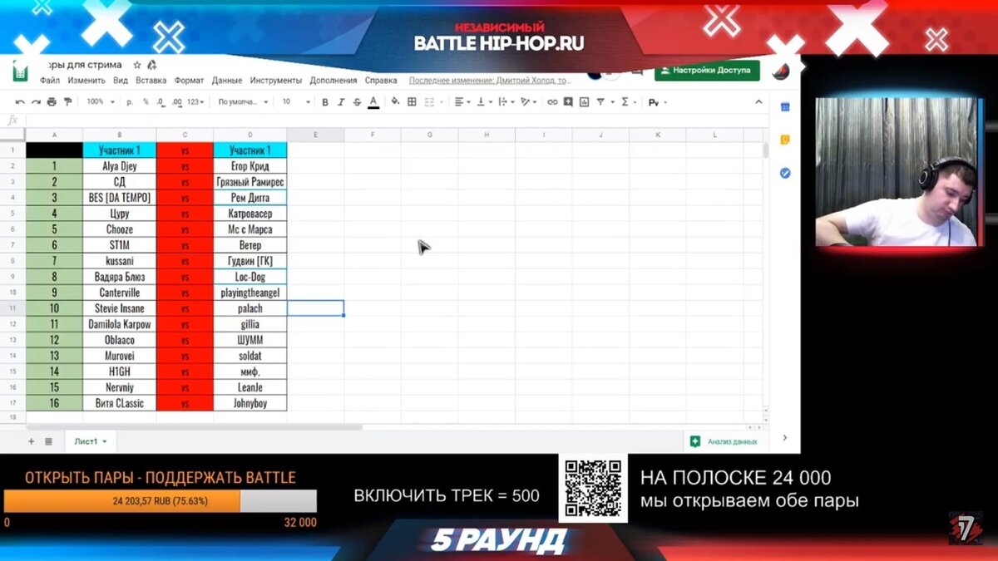This screenshot has width=998, height=561.
Task: Format as percent with % button
Action: 146,102
